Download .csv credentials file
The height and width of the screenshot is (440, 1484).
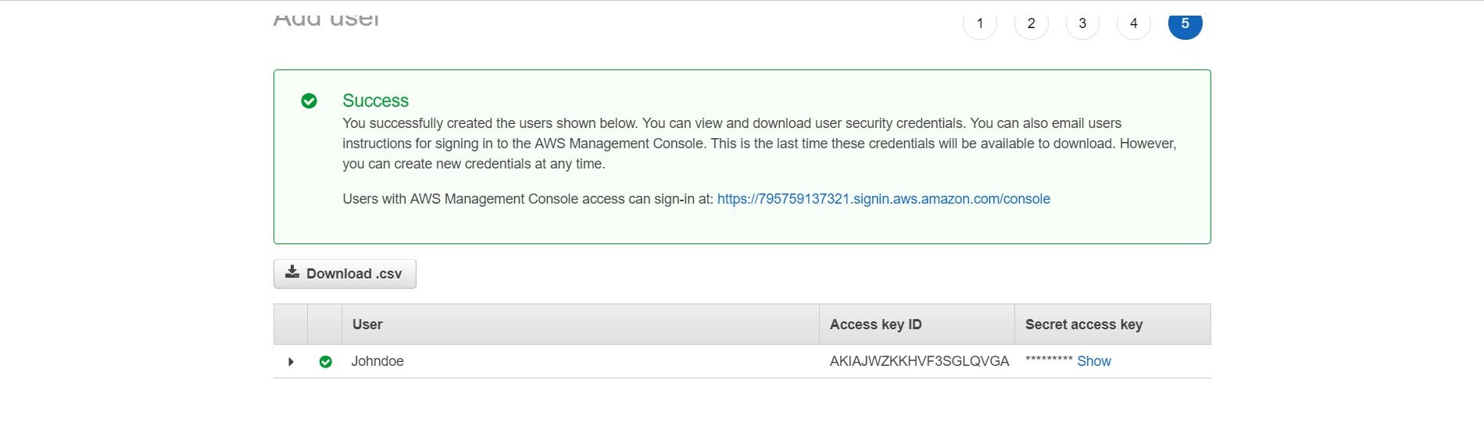coord(345,274)
